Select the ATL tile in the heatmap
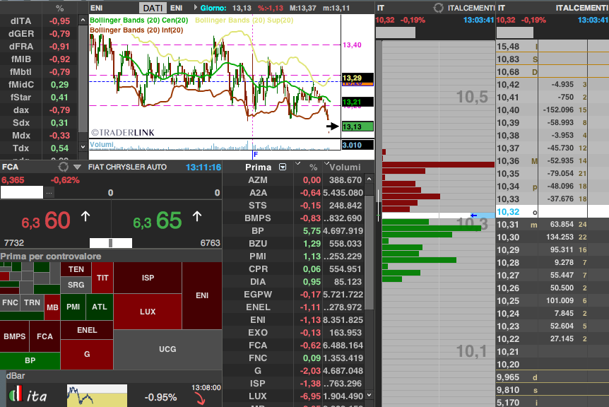Screen dimensions: 609x407 (100, 307)
